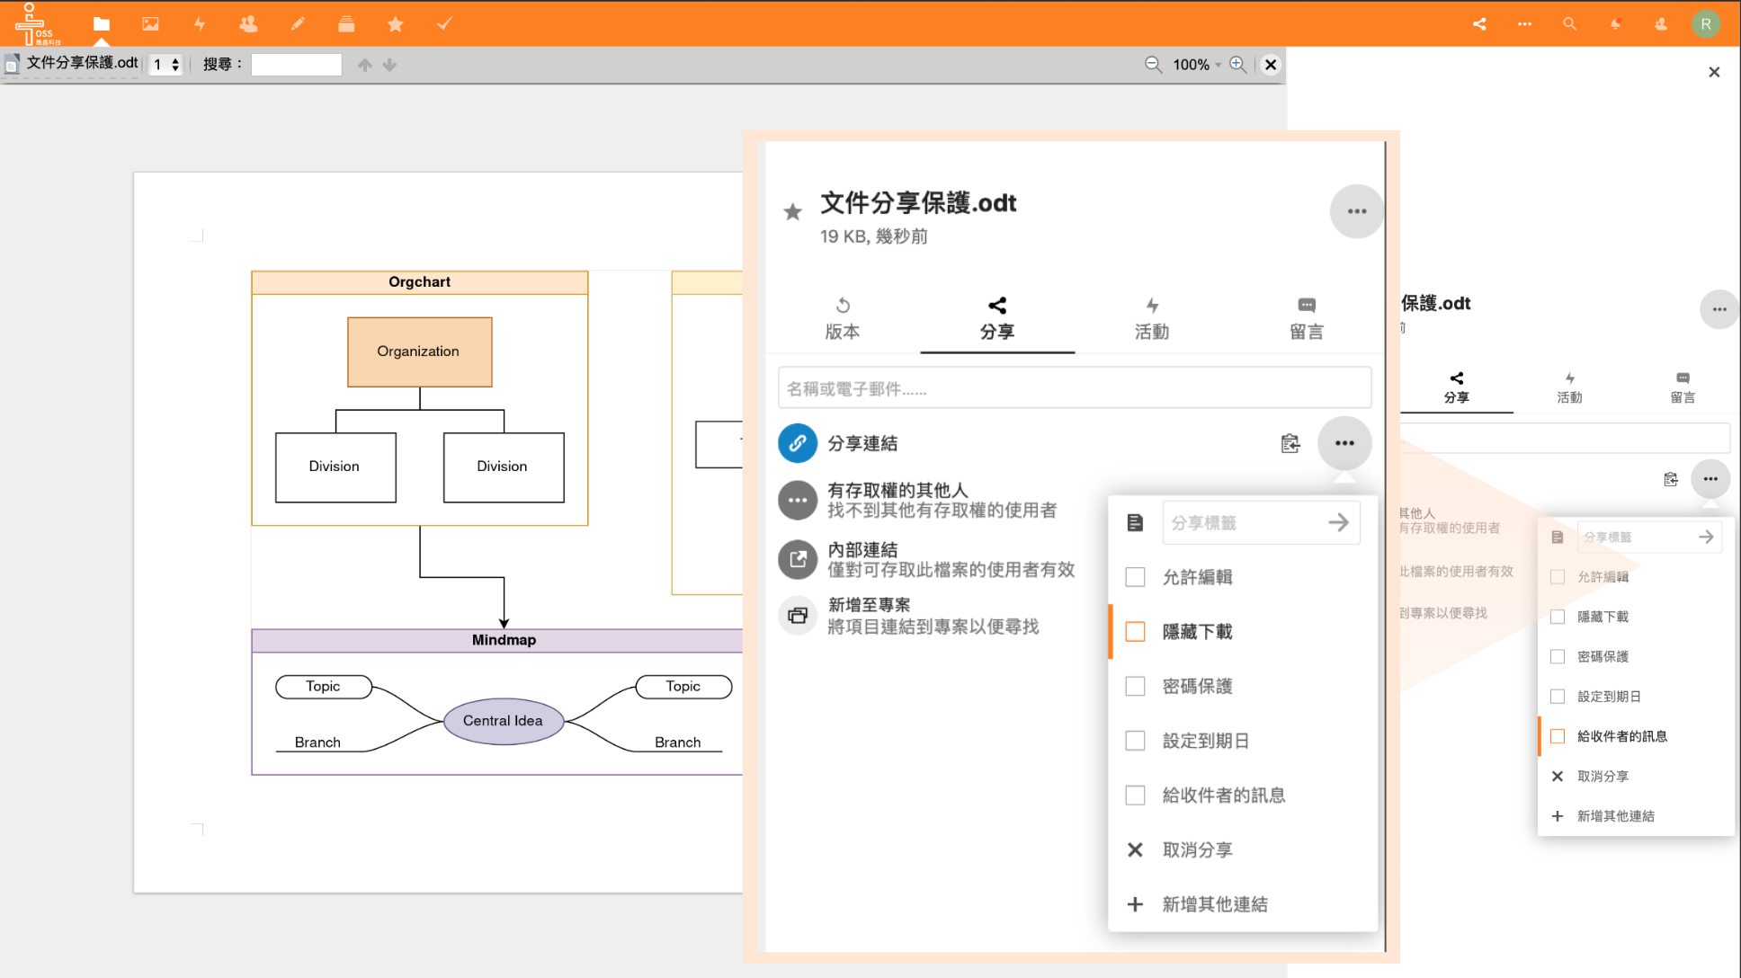Expand the 分享標籤 dropdown arrow
The width and height of the screenshot is (1741, 978).
pos(1339,522)
